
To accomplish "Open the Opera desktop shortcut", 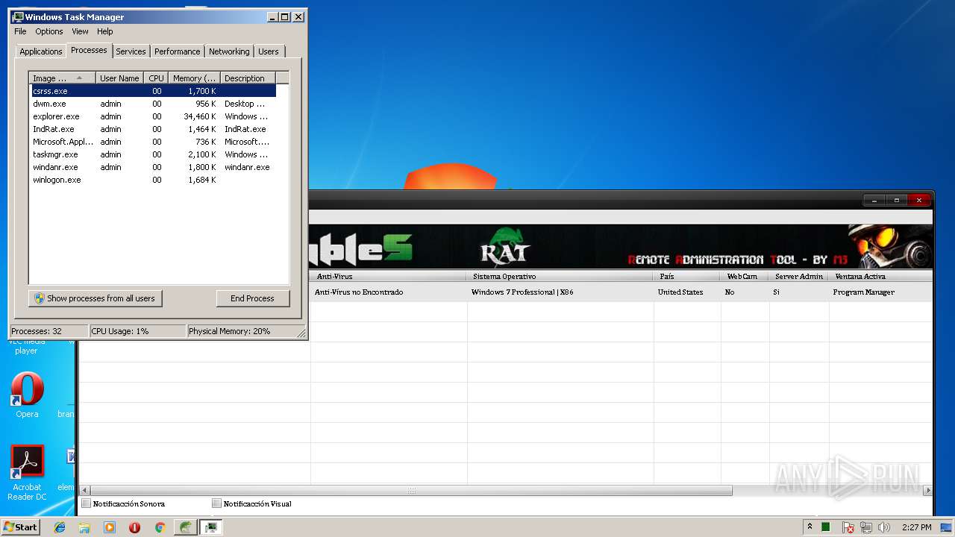I will click(27, 394).
